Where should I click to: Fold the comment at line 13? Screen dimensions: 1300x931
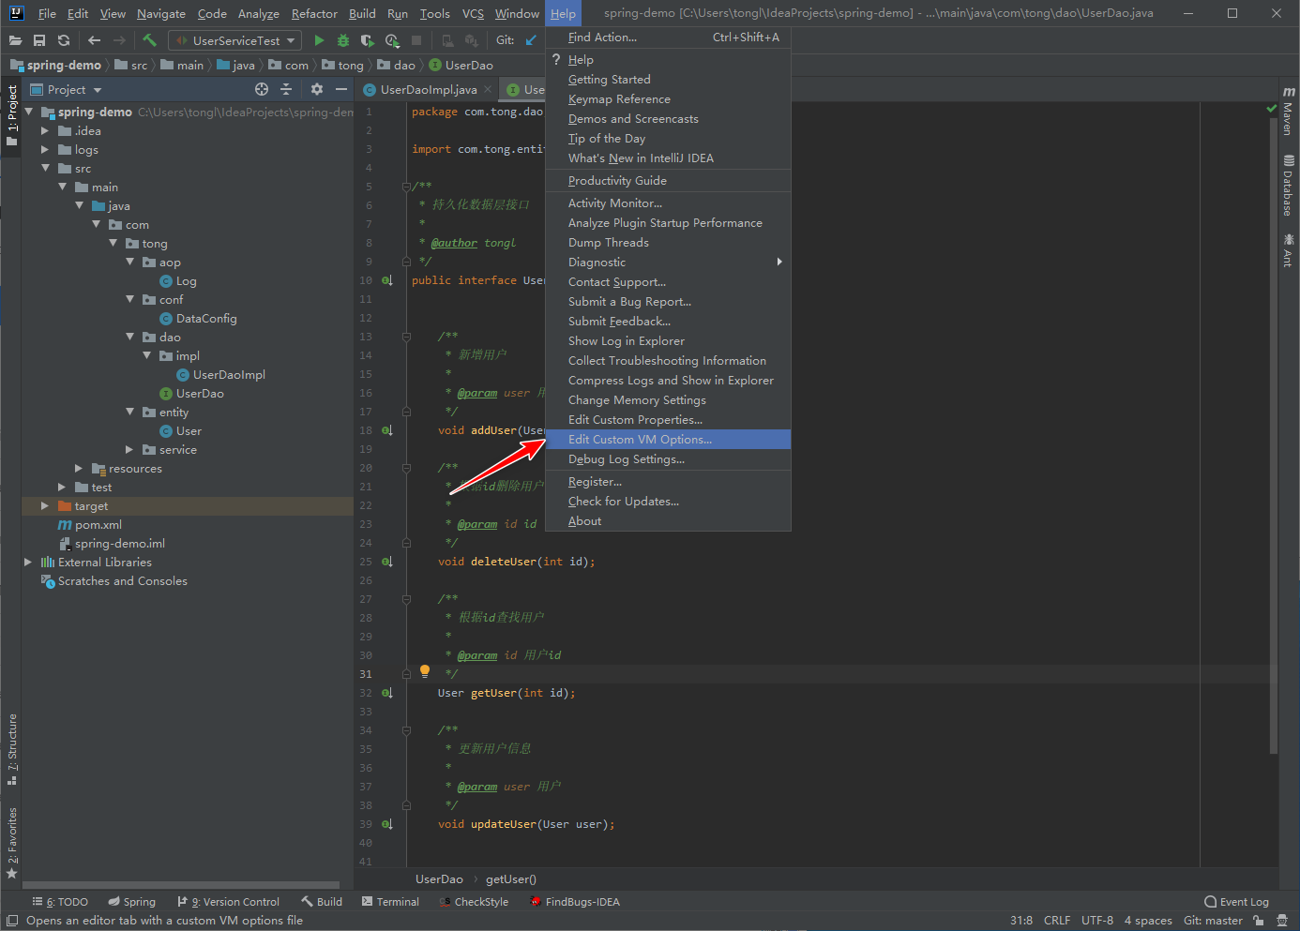pyautogui.click(x=407, y=337)
